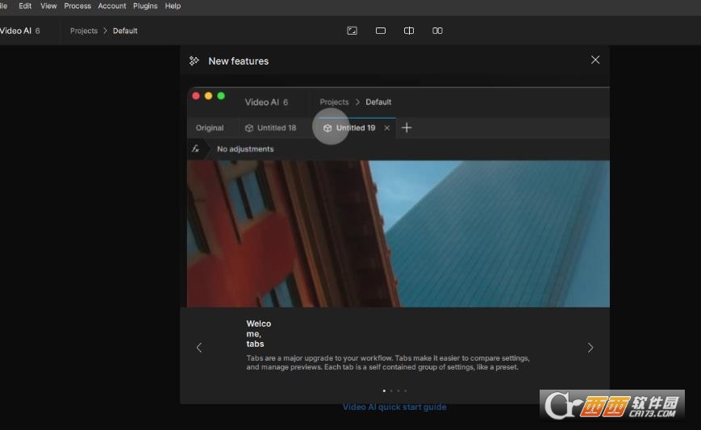The width and height of the screenshot is (701, 430).
Task: Go to Projects in the breadcrumb
Action: pos(84,31)
